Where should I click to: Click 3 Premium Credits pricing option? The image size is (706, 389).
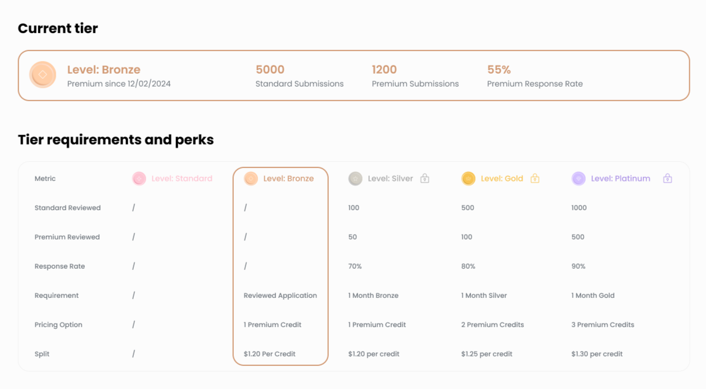tap(603, 325)
